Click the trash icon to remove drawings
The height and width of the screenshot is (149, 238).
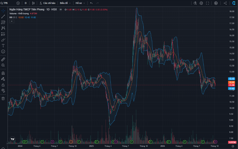pos(3,99)
